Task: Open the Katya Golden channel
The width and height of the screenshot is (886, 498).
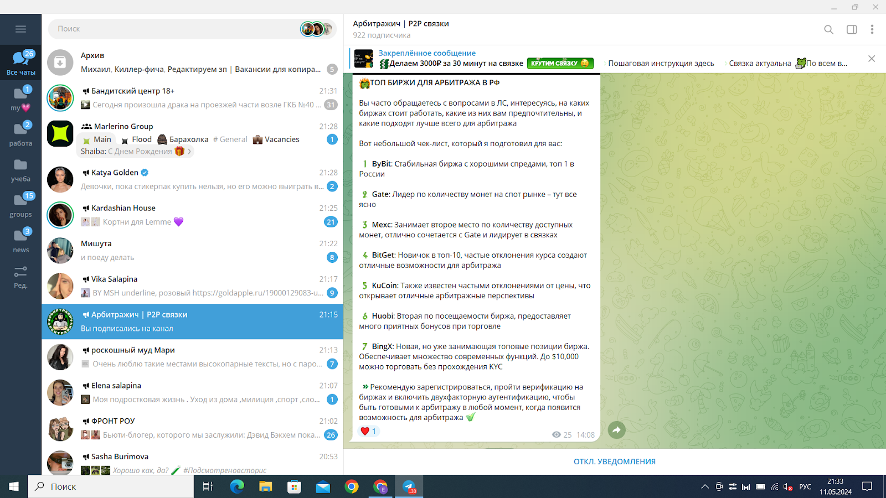Action: point(192,179)
